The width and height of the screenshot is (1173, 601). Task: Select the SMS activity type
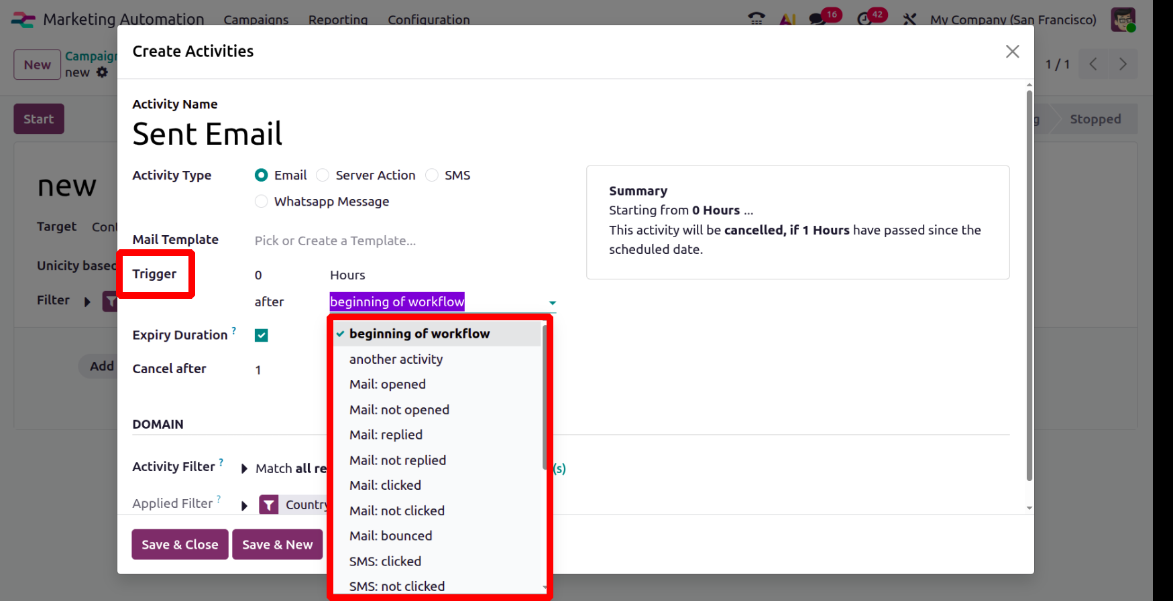pyautogui.click(x=432, y=176)
